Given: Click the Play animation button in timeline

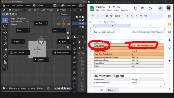Looking at the screenshot, I should click(65, 88).
